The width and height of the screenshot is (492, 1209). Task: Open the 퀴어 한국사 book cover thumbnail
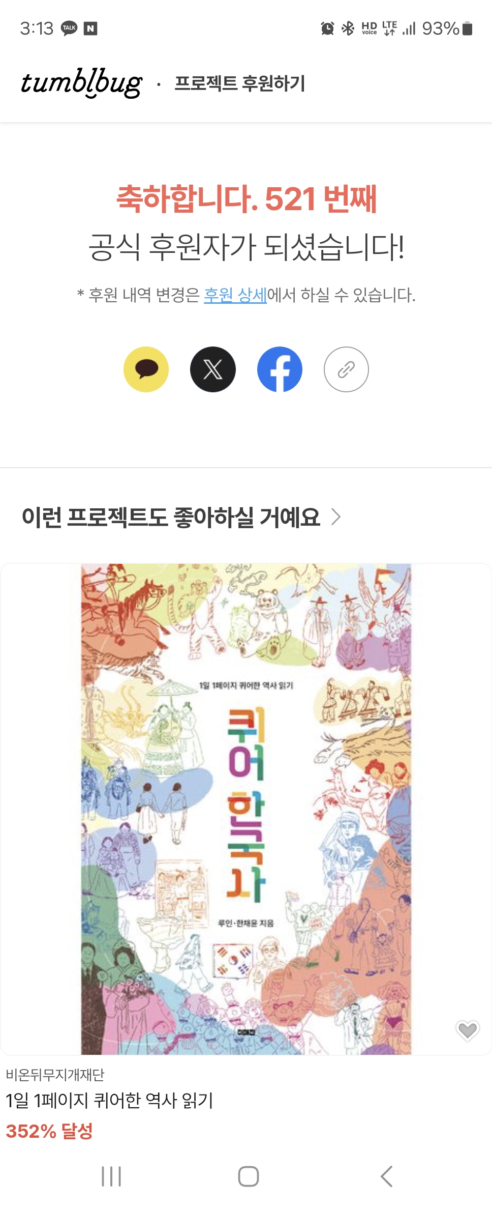[246, 809]
